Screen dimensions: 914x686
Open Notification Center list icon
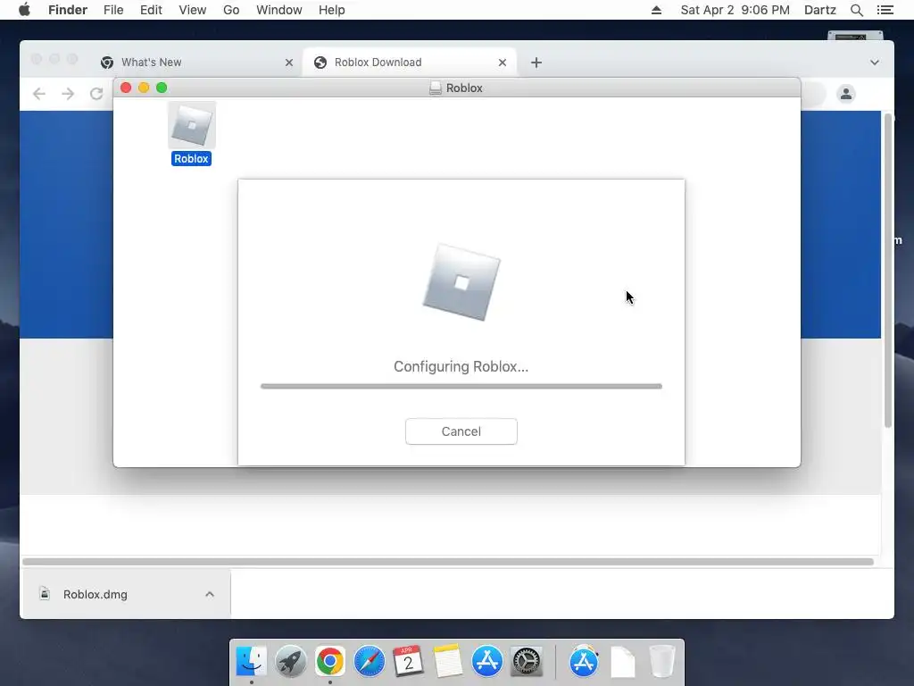pyautogui.click(x=885, y=10)
